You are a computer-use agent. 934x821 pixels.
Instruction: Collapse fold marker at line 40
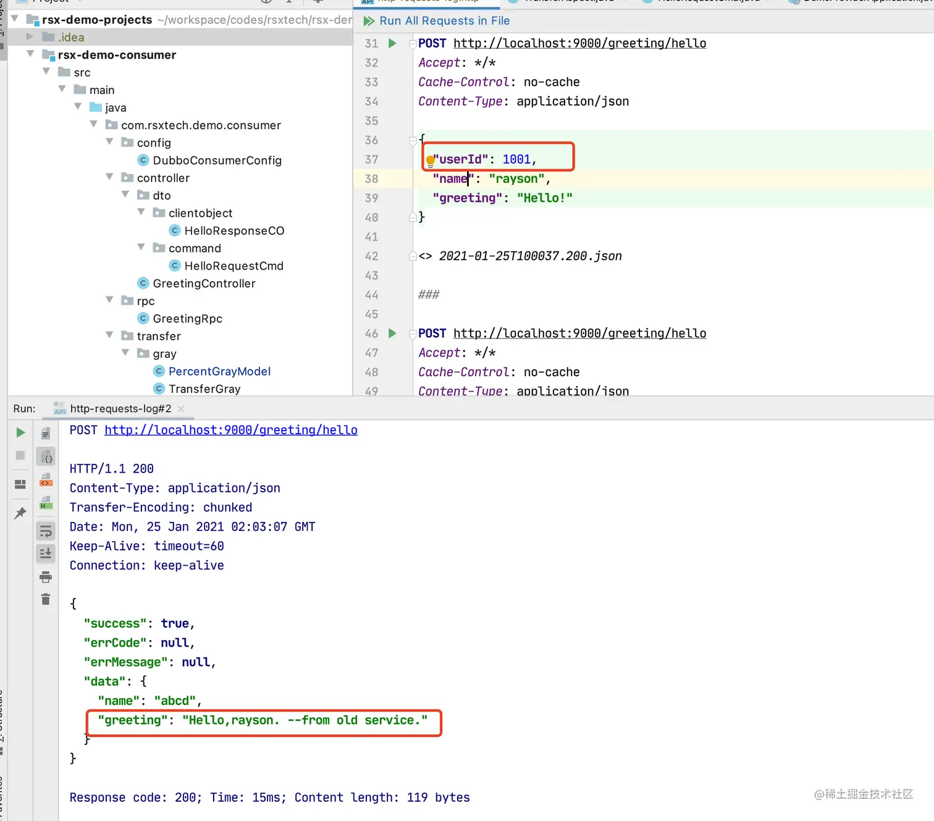point(413,217)
